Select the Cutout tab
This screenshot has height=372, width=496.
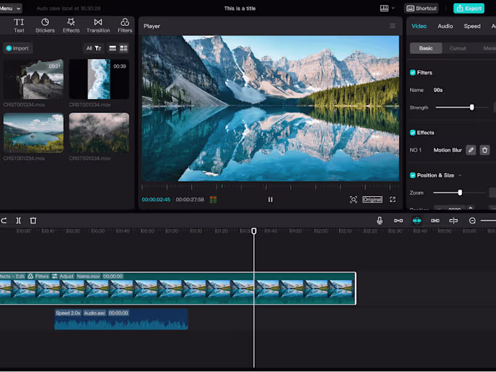[458, 48]
